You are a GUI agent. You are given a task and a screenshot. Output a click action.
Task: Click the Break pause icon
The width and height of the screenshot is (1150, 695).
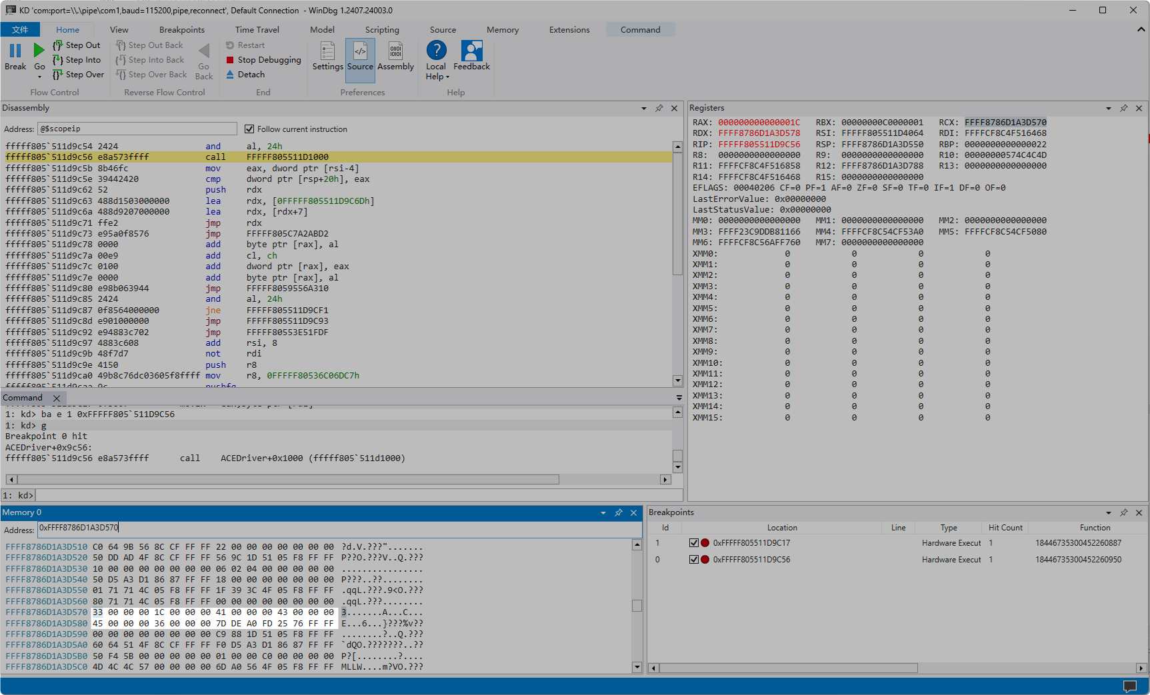(x=15, y=51)
